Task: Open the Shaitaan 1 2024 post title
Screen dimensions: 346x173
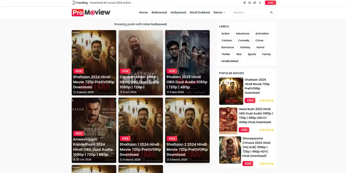Action: (x=140, y=149)
